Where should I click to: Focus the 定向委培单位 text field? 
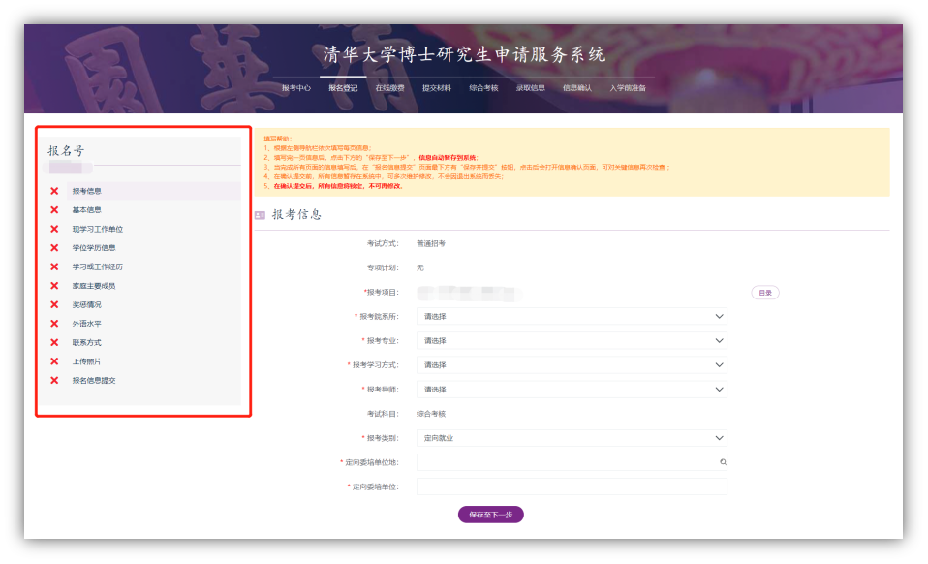(x=572, y=486)
